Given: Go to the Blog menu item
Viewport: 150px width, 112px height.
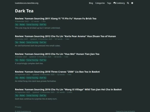Looking at the screenshot, I should click(91, 3).
